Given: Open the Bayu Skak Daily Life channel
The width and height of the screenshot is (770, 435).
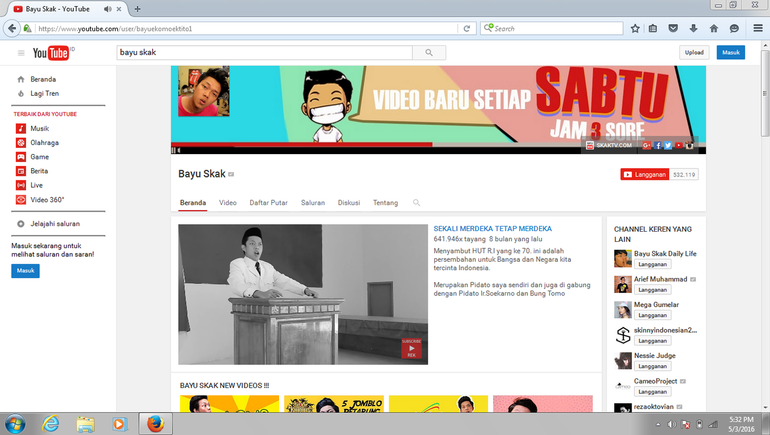Looking at the screenshot, I should tap(665, 254).
